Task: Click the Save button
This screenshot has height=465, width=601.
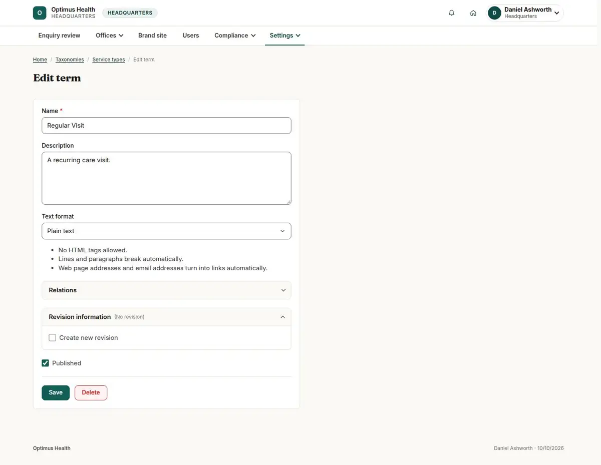Action: 56,392
